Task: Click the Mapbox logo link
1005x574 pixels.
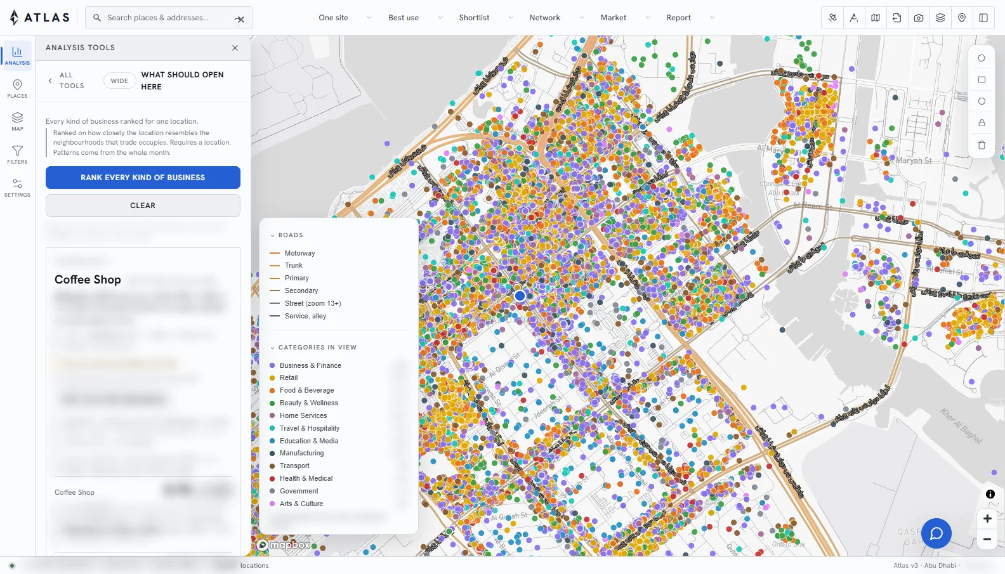Action: pyautogui.click(x=284, y=545)
